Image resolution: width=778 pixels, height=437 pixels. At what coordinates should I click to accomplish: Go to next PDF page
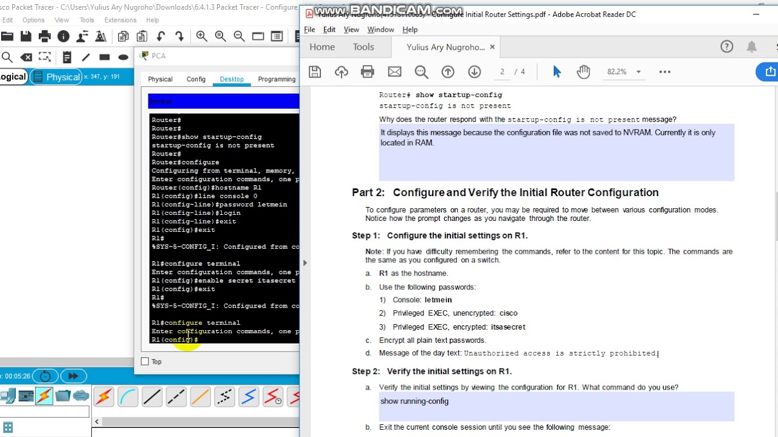click(x=475, y=72)
